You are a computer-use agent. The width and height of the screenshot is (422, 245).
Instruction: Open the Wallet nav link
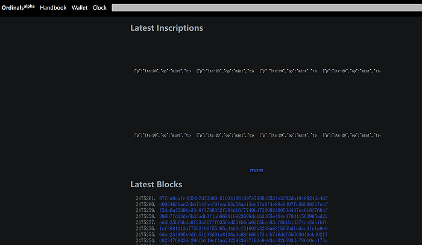(80, 8)
